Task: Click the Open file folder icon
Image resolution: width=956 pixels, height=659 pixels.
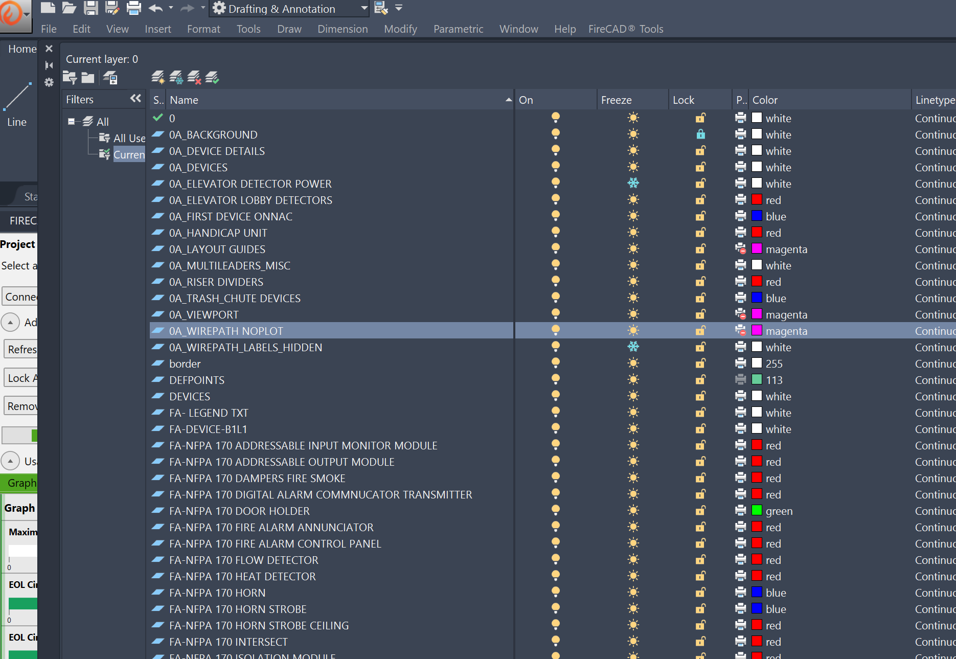Action: (x=69, y=8)
